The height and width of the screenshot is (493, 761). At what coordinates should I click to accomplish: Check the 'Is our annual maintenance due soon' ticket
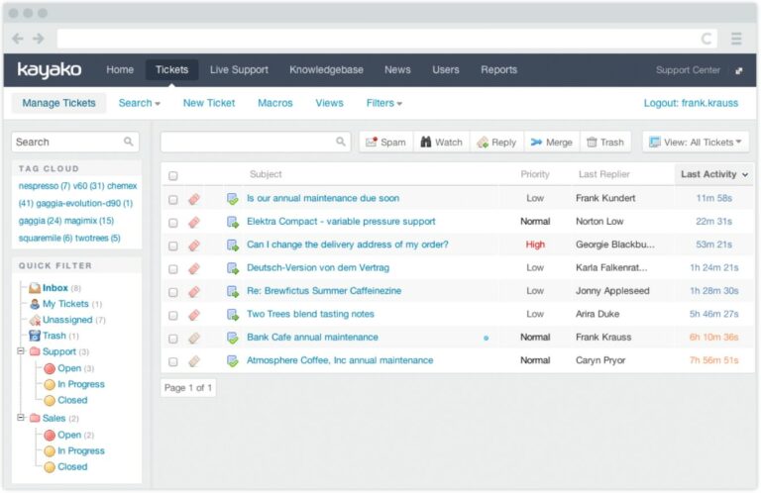tap(172, 199)
